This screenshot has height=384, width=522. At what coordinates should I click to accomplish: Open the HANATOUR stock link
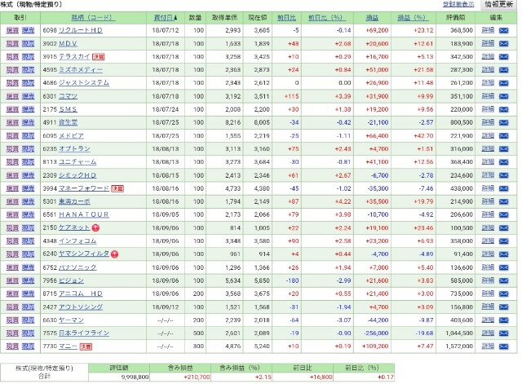(84, 214)
